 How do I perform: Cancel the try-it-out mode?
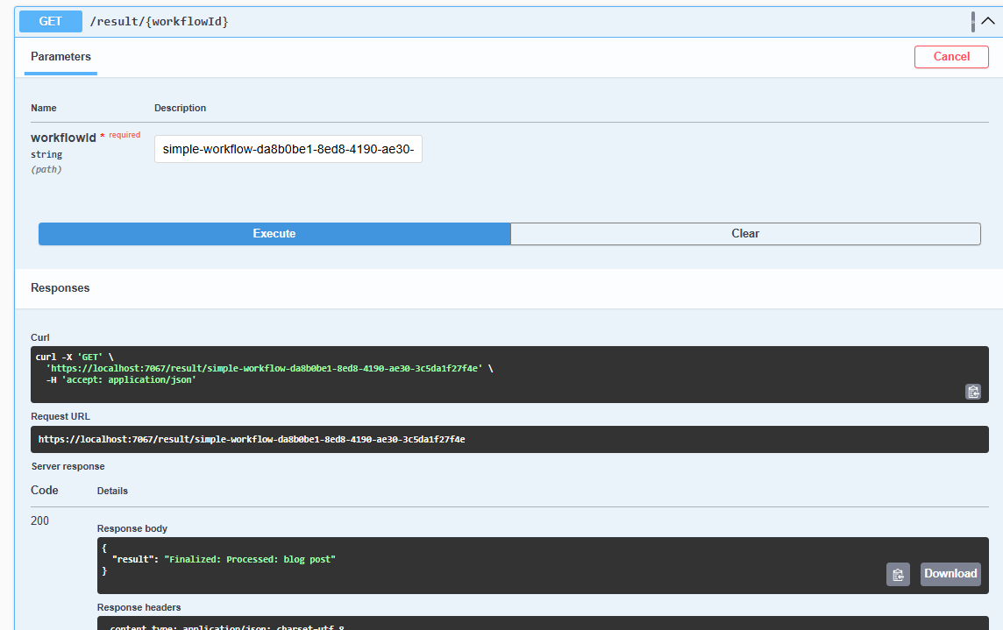[951, 56]
